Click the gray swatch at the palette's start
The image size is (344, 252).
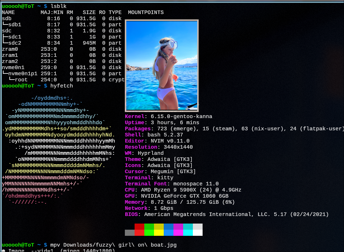click(x=130, y=233)
